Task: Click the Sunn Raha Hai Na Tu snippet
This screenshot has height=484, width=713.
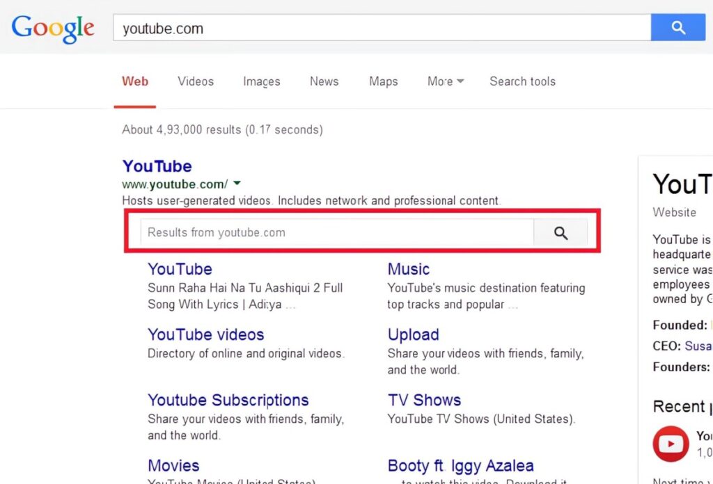Action: 245,296
